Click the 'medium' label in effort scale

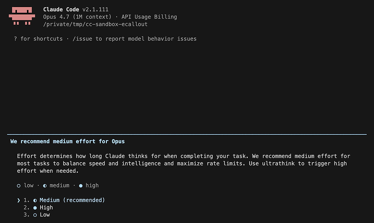point(59,186)
